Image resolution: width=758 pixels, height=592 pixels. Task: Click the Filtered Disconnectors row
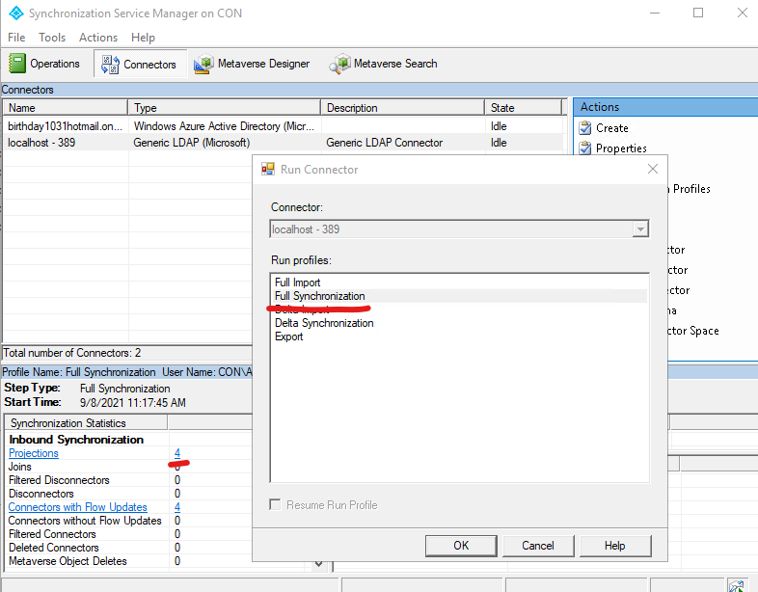59,480
